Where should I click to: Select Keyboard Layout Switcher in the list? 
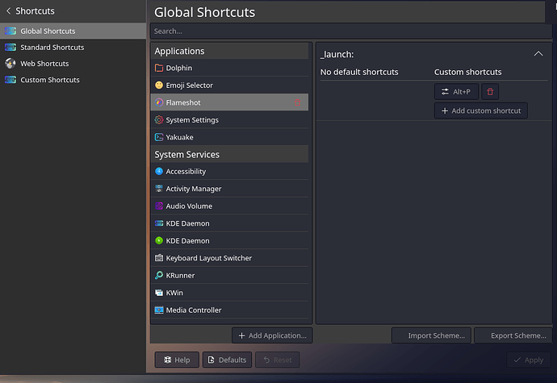point(229,258)
